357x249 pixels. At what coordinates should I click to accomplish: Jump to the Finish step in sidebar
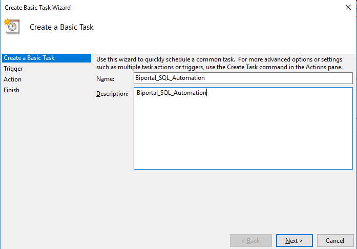coord(12,90)
